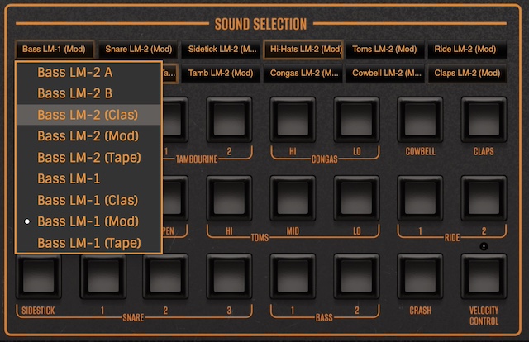Trigger the Bass 1 pad
Screen dimensions: 529x342
tap(293, 277)
